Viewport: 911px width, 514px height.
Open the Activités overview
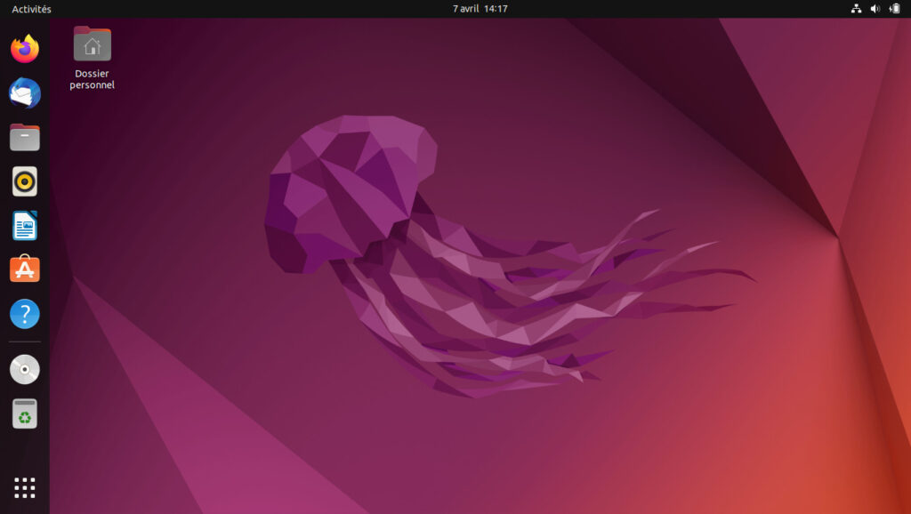(31, 9)
